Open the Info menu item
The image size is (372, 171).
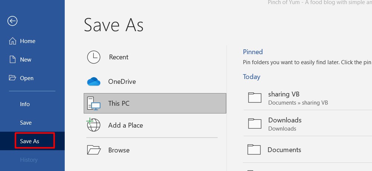25,104
